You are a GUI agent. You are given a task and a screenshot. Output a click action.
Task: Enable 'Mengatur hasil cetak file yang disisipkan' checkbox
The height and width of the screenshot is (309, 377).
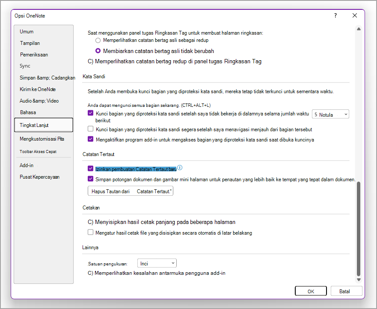point(90,232)
